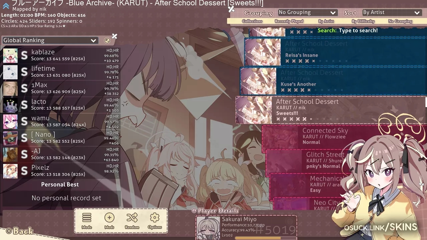Switch to Collections tab
Image resolution: width=427 pixels, height=240 pixels.
click(x=252, y=21)
